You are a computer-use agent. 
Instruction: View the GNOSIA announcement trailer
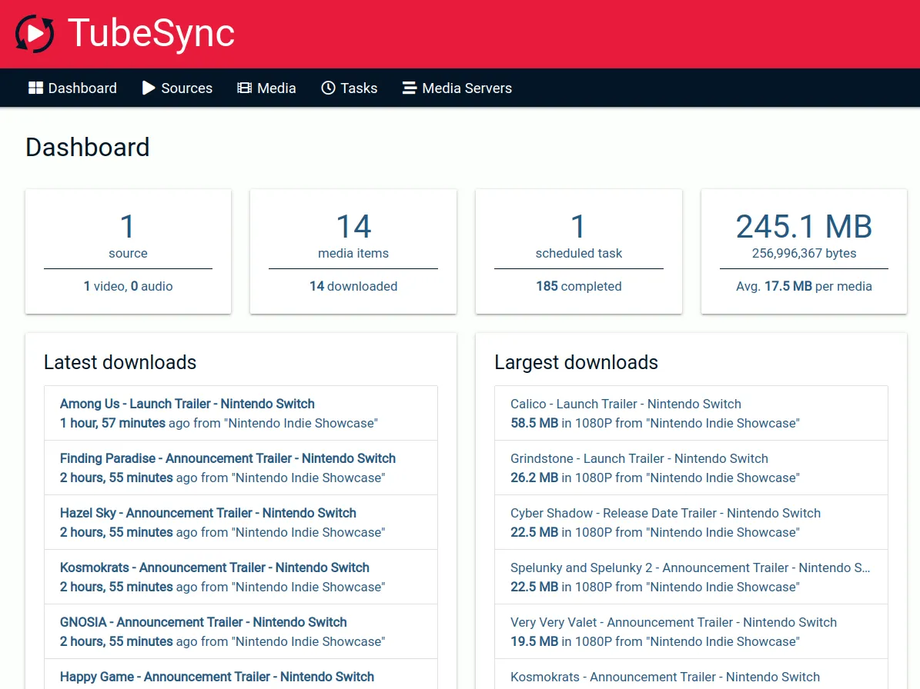[x=203, y=622]
